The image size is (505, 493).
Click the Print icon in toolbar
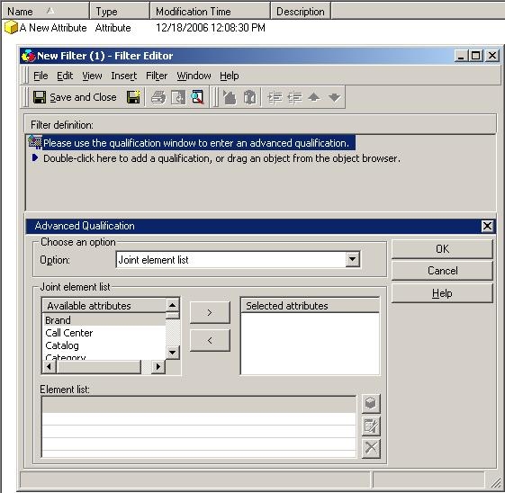click(x=158, y=97)
